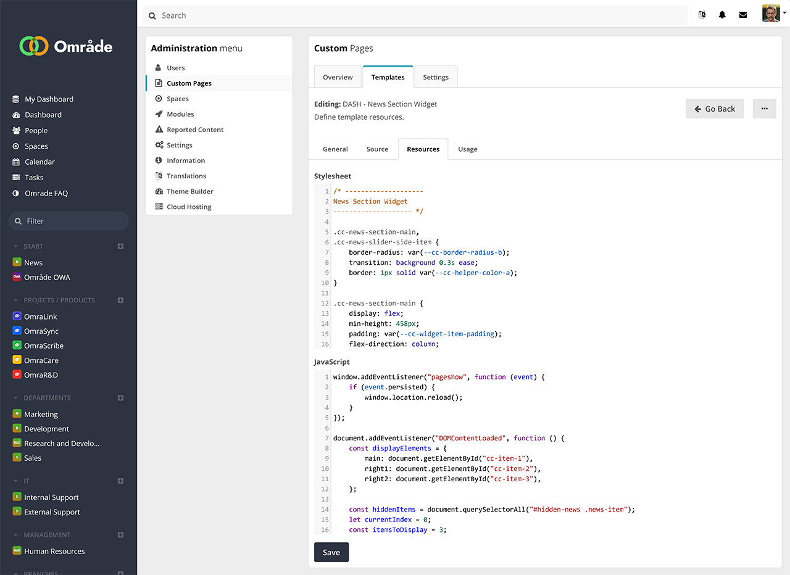Collapse the PROJECTS / PRODUCTS section
The width and height of the screenshot is (790, 575).
[x=16, y=300]
